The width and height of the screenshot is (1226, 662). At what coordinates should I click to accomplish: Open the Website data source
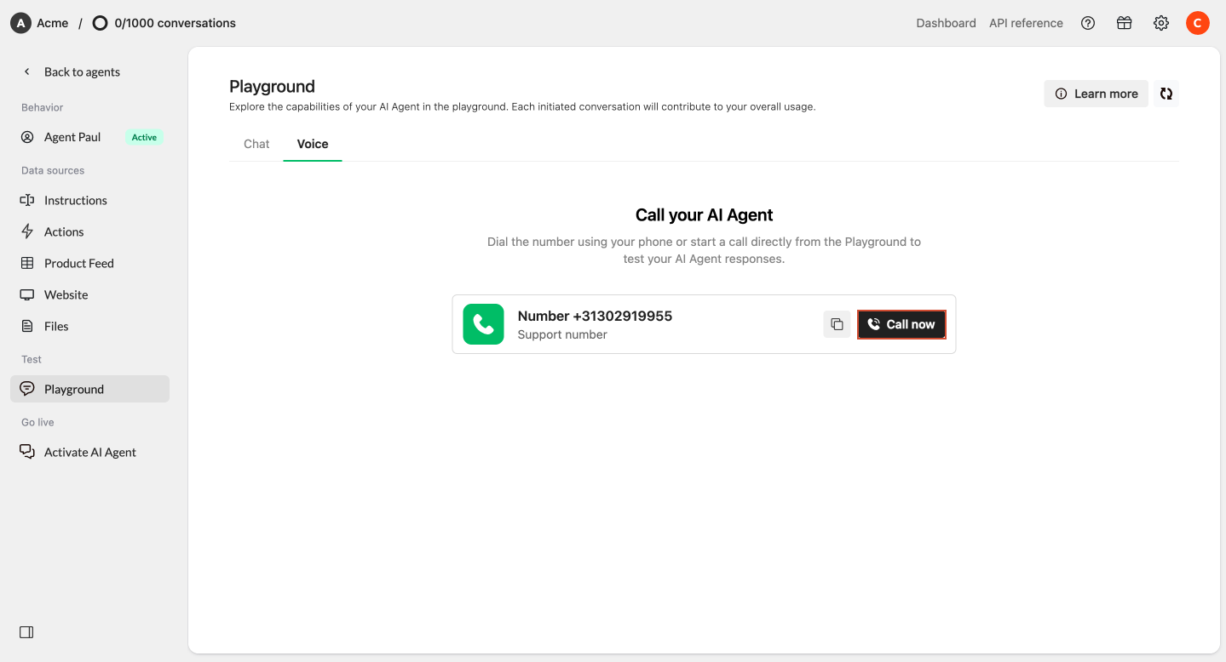[89, 294]
